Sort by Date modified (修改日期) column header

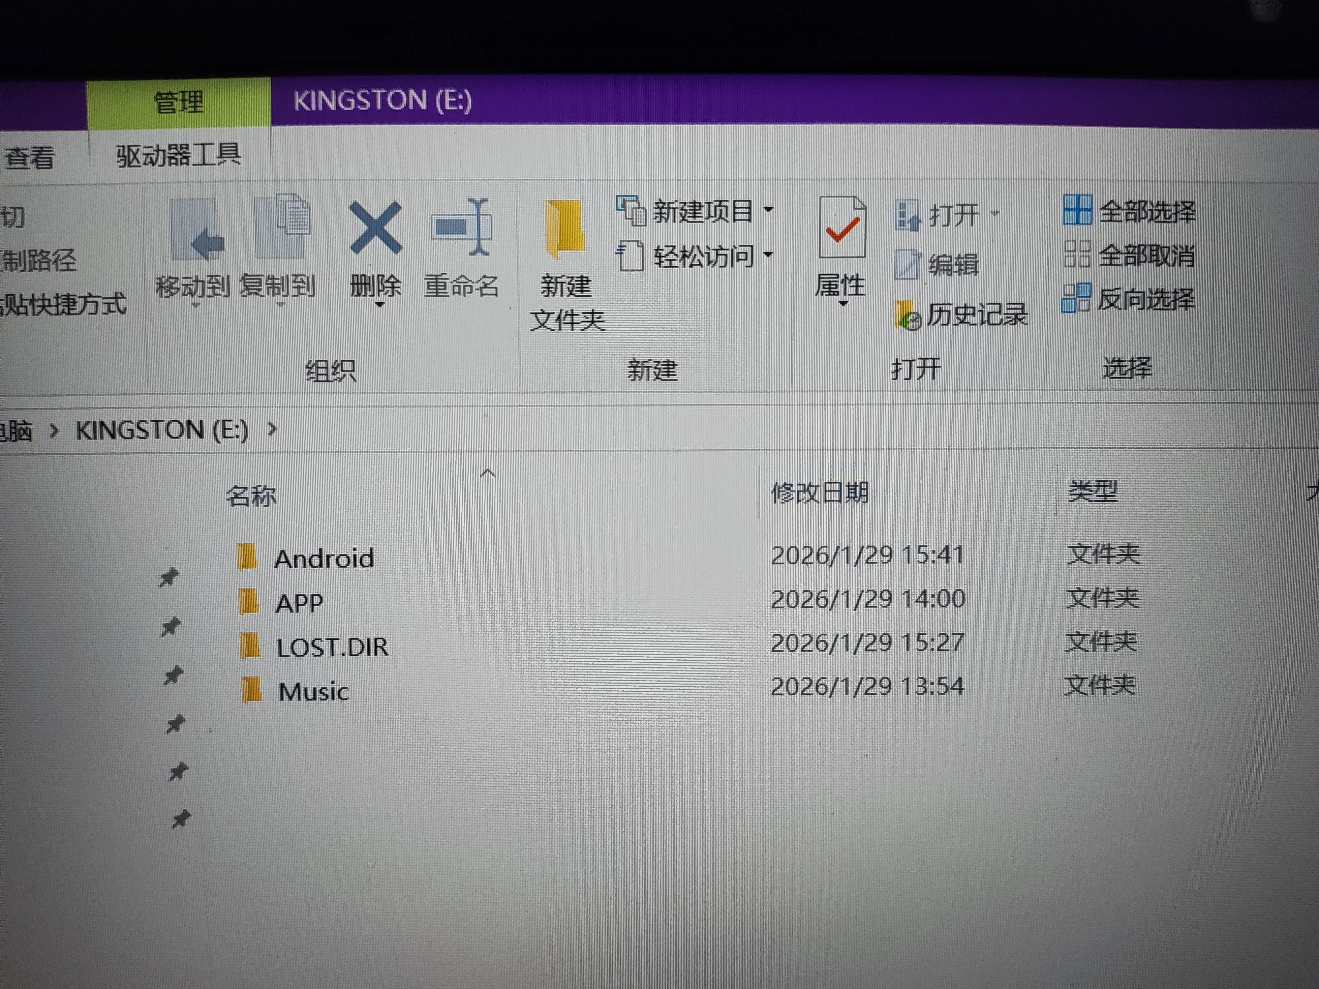[x=820, y=493]
